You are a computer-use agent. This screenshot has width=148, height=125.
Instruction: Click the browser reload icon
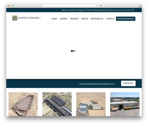coord(96,6)
